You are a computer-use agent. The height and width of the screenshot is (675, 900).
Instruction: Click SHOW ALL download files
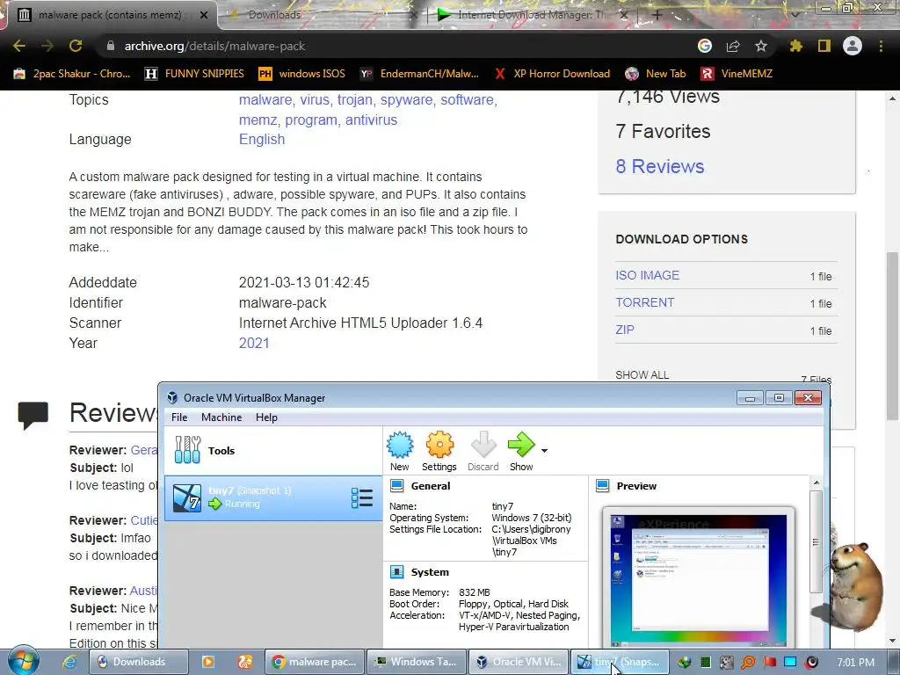click(x=642, y=374)
